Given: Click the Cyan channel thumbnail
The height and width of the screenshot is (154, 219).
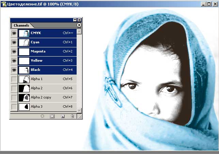Looking at the screenshot, I should (24, 43).
